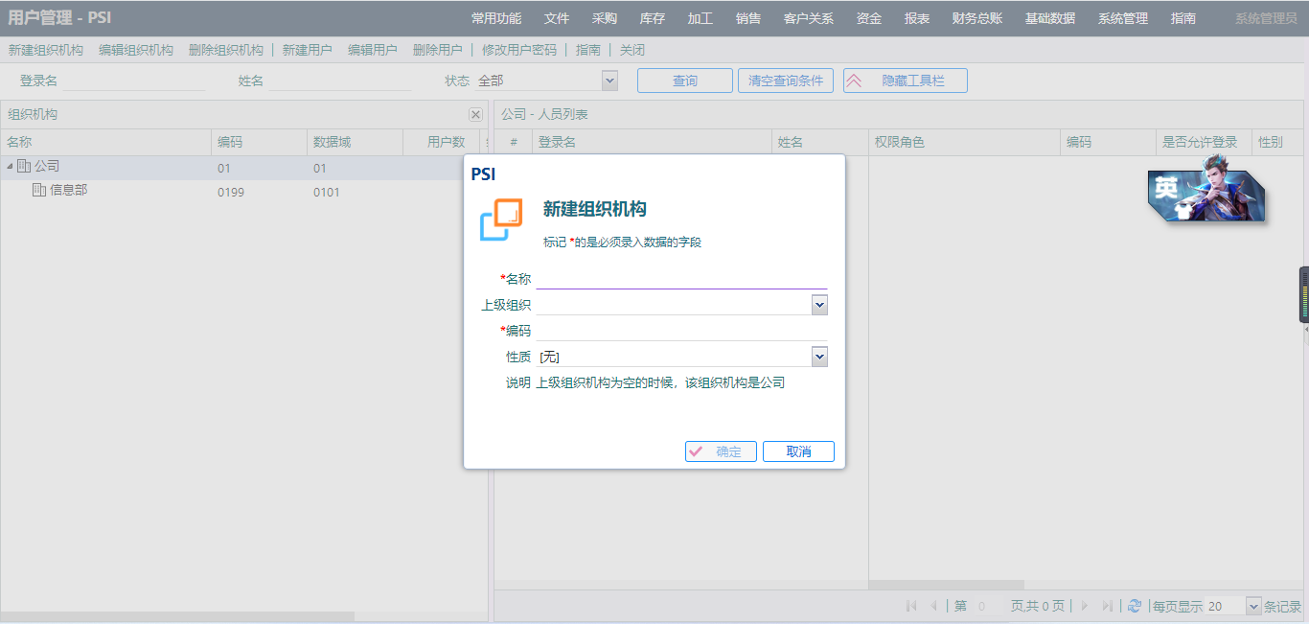
Task: Click the user list horizontal scrollbar
Action: click(x=946, y=585)
